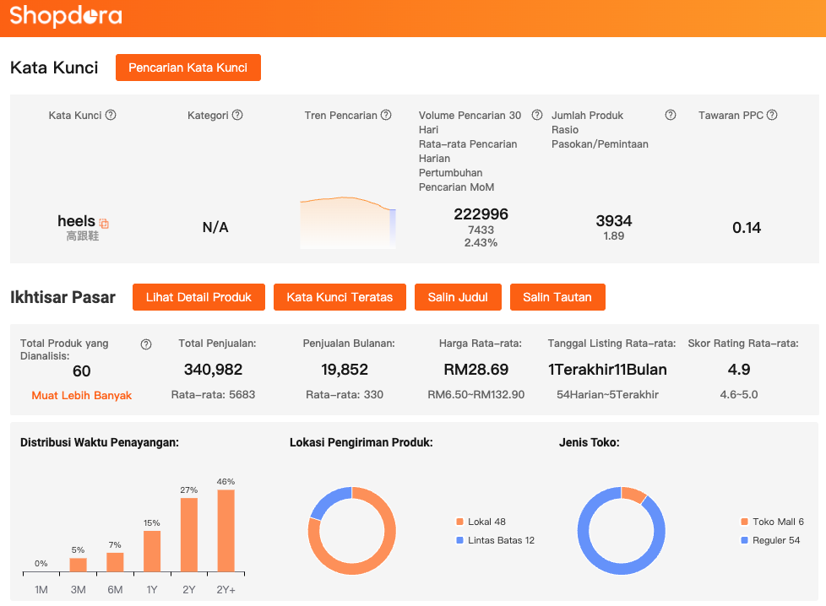Click the search trend sparkline chart
826x606 pixels.
(348, 223)
